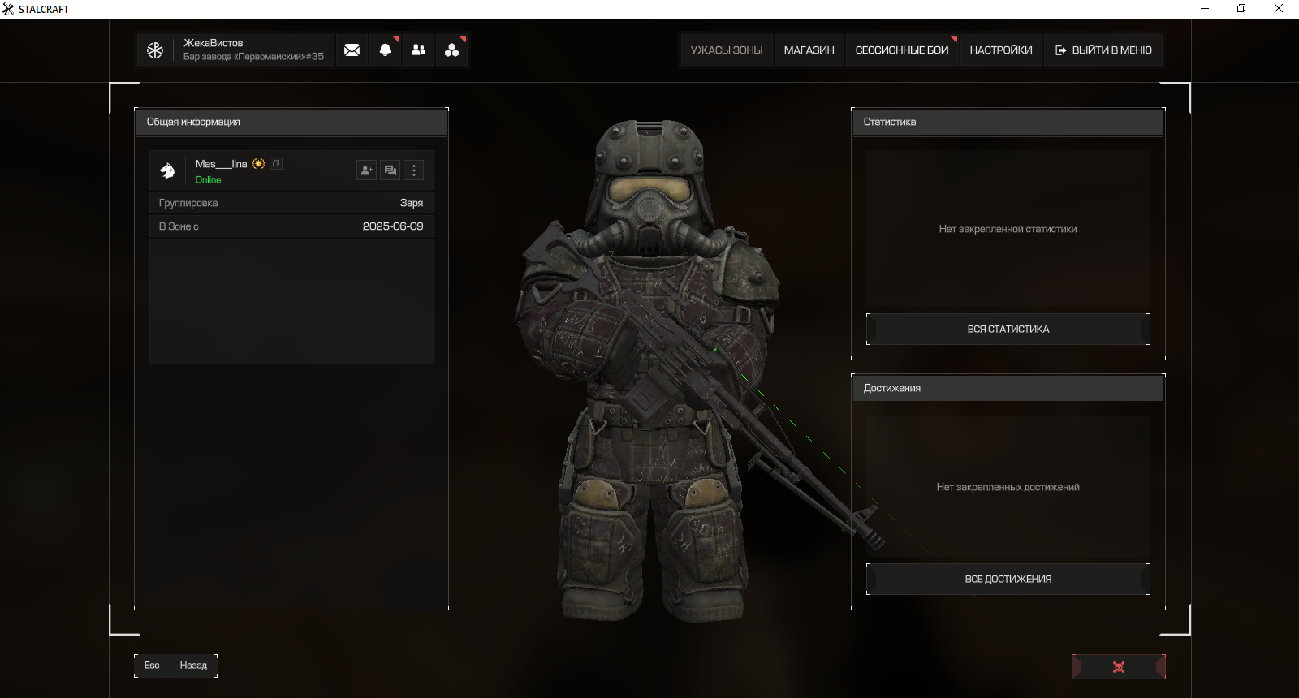The width and height of the screenshot is (1299, 698).
Task: Go to СЕССИОННЫЕ БОИ
Action: point(901,50)
